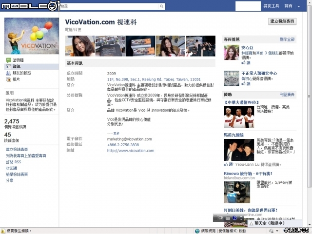Click the internet zone globe icon
Viewport: 312px width, 234px height.
click(197, 231)
